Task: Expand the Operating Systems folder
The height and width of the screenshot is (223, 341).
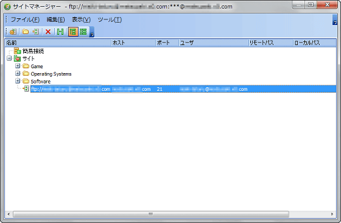Action: pyautogui.click(x=18, y=73)
